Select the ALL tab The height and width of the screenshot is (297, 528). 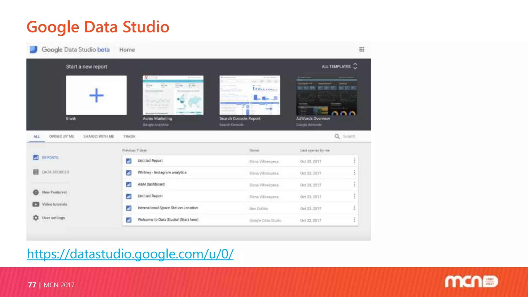pos(37,136)
